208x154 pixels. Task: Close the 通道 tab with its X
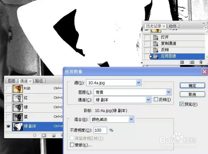30,81
